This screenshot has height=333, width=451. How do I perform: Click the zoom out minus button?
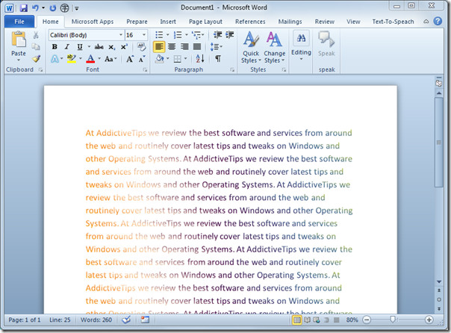[x=367, y=320]
